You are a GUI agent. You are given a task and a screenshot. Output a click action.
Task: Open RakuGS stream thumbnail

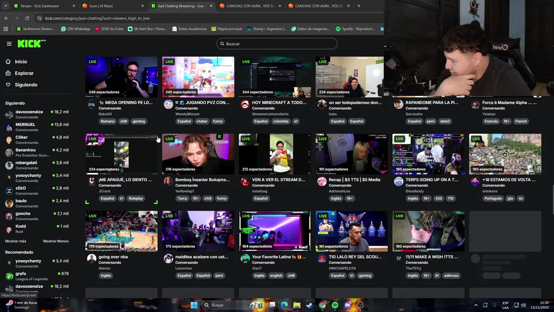click(x=121, y=77)
